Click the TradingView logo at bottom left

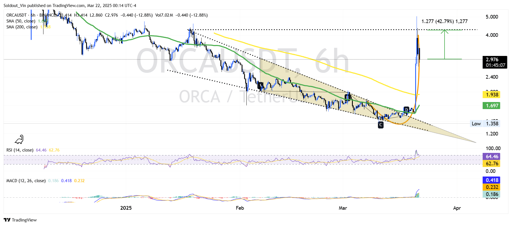(20, 220)
